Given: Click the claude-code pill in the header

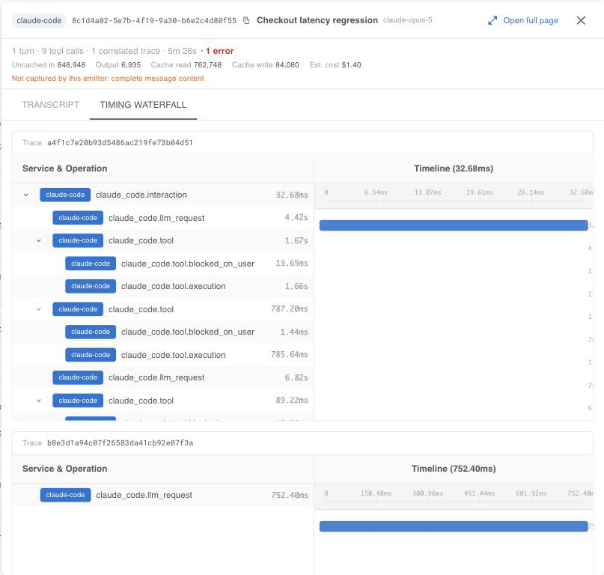Looking at the screenshot, I should [39, 20].
